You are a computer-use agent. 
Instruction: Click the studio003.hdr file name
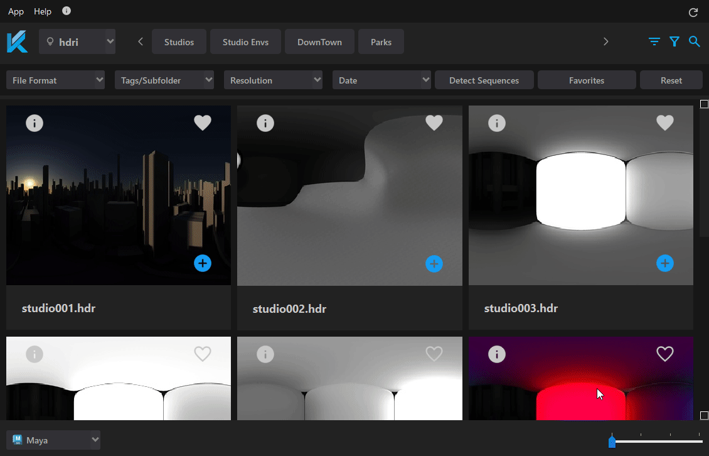pyautogui.click(x=521, y=308)
